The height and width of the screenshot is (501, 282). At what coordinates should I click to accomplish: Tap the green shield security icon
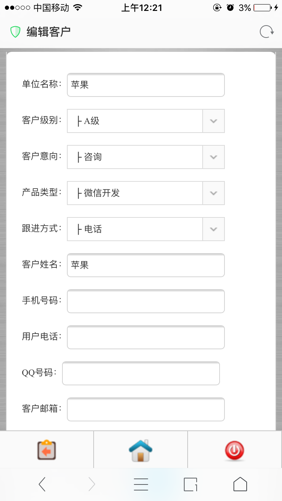coord(15,32)
